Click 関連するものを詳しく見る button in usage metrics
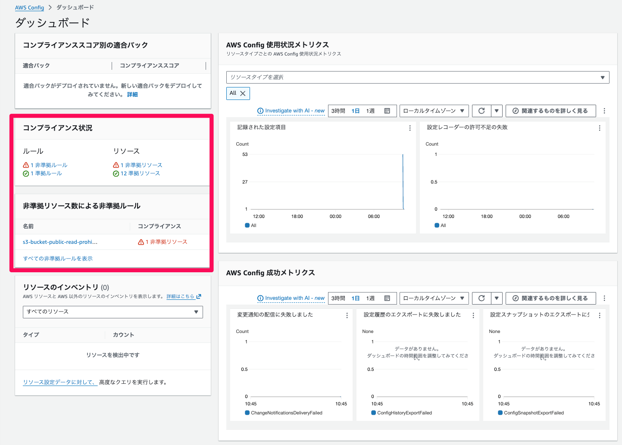 coord(550,111)
